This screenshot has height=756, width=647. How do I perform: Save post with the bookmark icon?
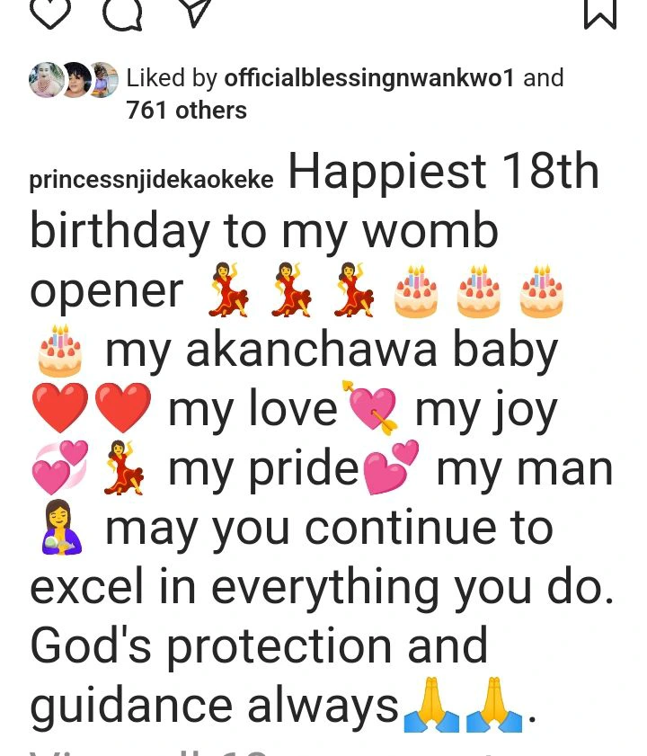(599, 13)
